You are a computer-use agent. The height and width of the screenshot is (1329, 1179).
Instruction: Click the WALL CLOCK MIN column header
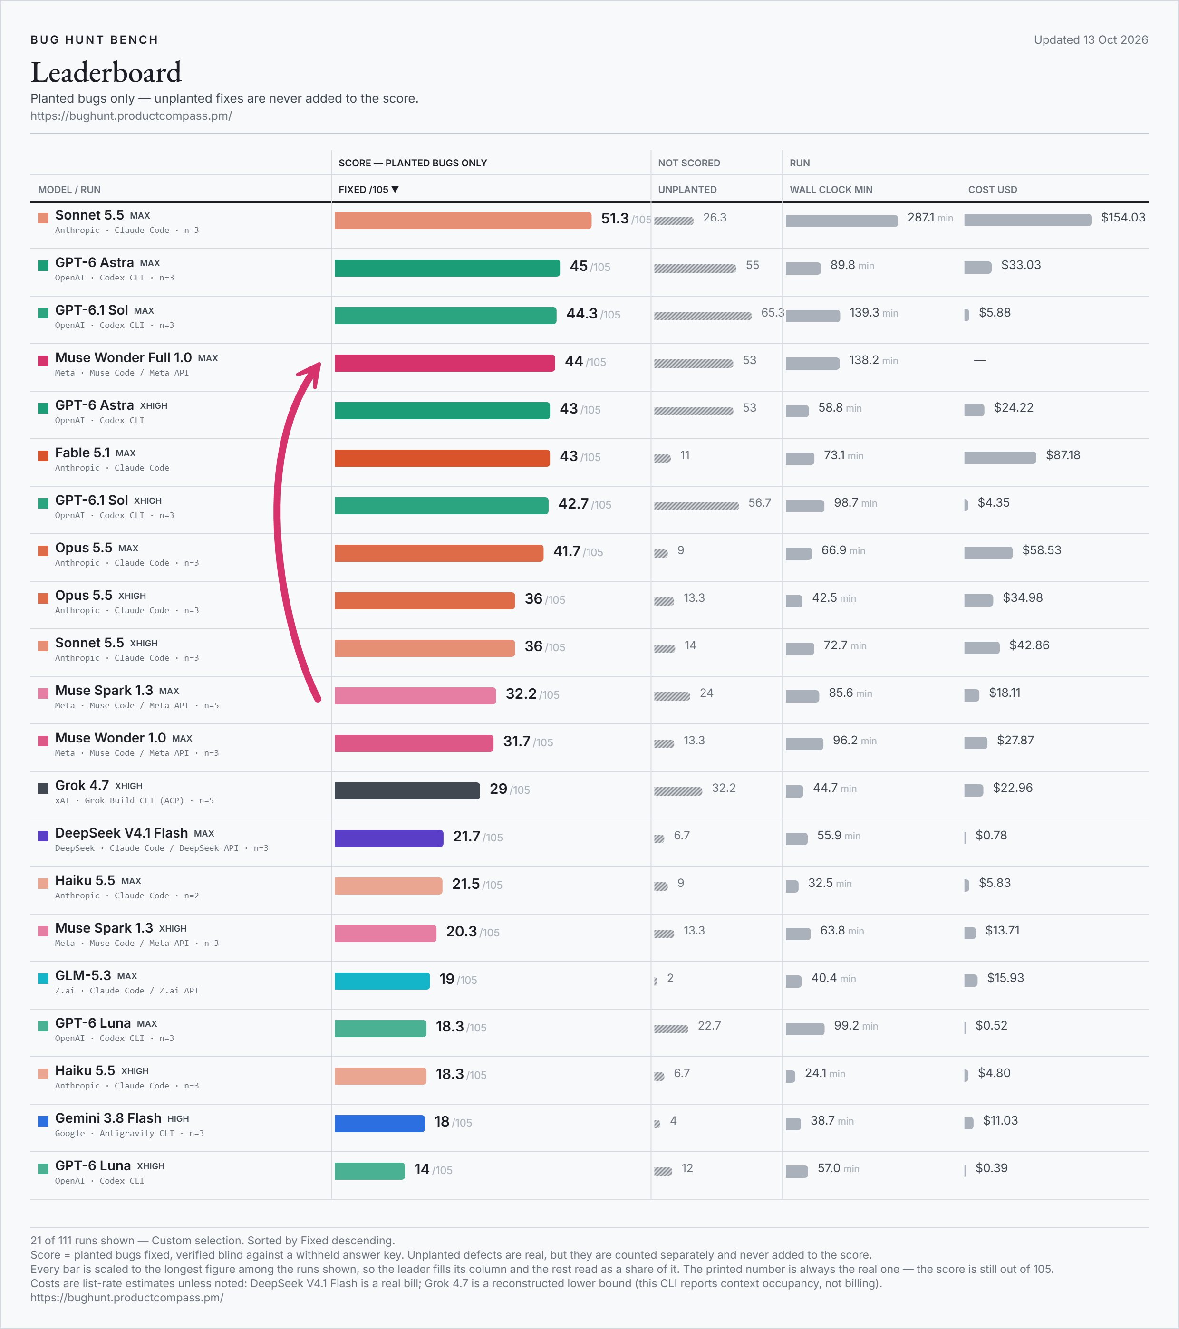(831, 189)
